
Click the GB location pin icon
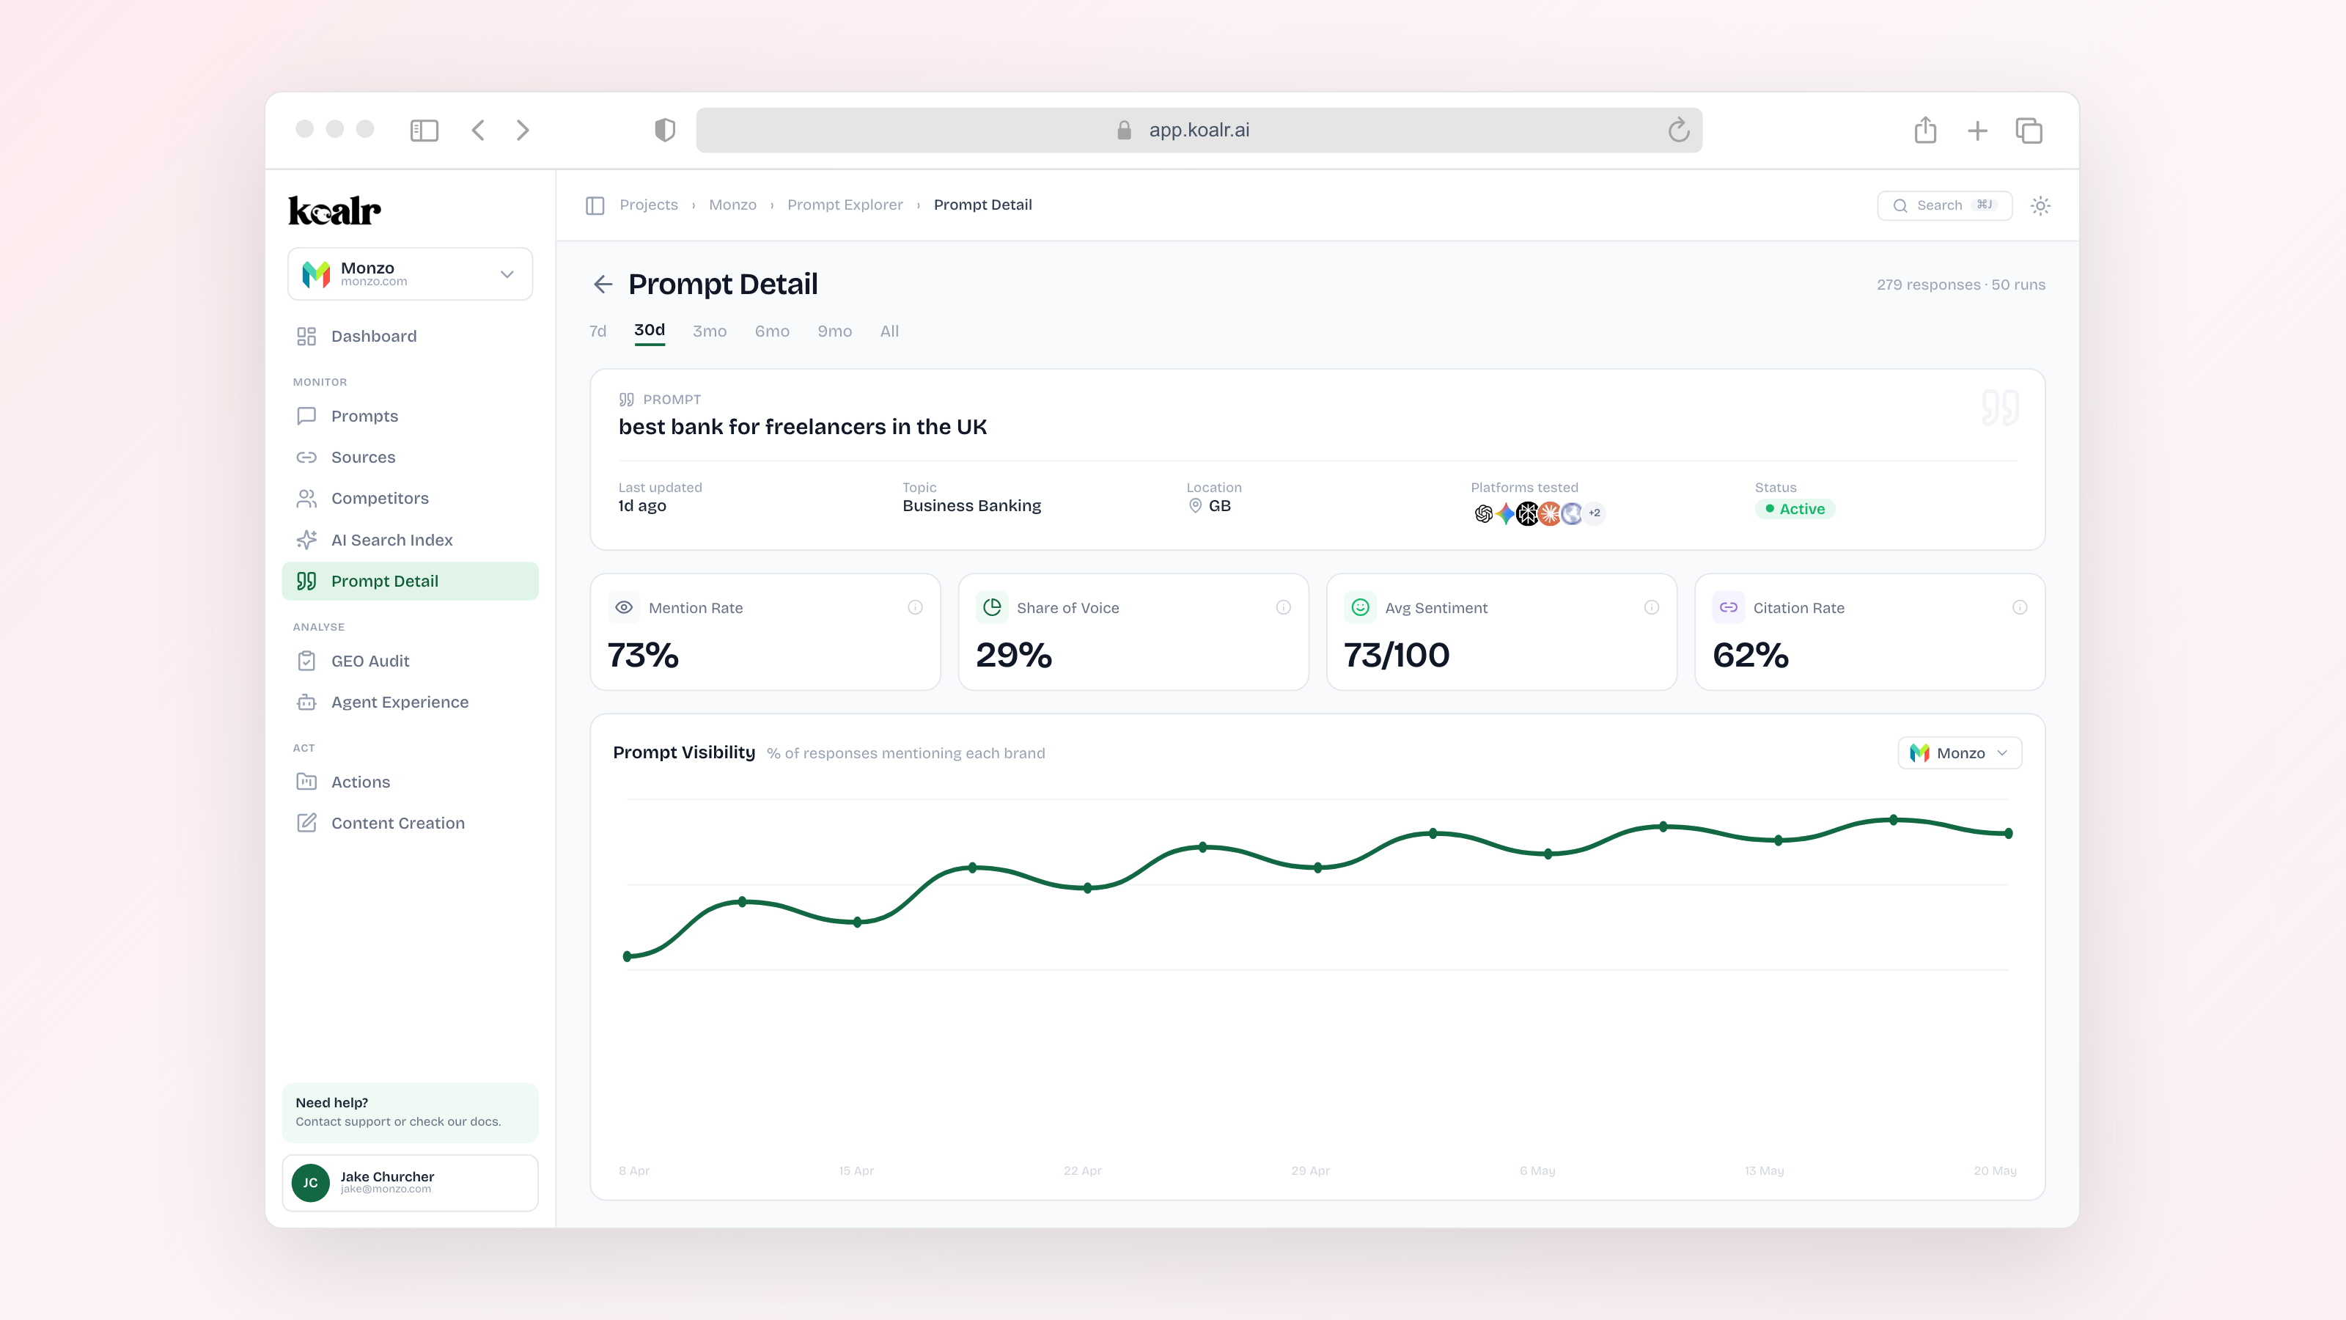point(1195,505)
